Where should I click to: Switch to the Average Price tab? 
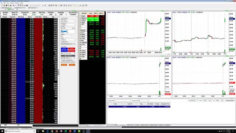point(122,125)
